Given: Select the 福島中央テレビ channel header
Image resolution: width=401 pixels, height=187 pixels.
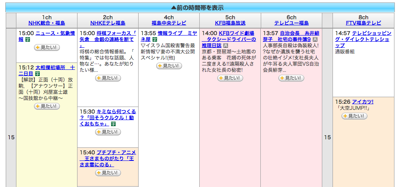Looking at the screenshot, I should click(x=169, y=23).
